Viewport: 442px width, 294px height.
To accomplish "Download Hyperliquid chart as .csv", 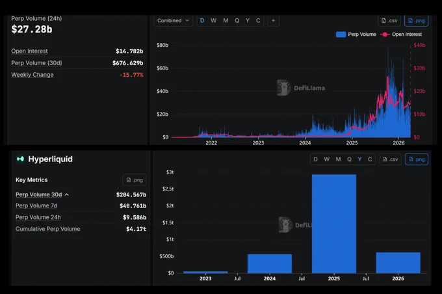I will (x=391, y=159).
